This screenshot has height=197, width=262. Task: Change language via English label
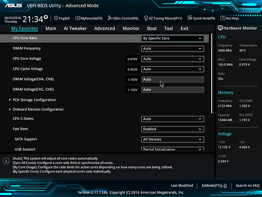coord(64,18)
